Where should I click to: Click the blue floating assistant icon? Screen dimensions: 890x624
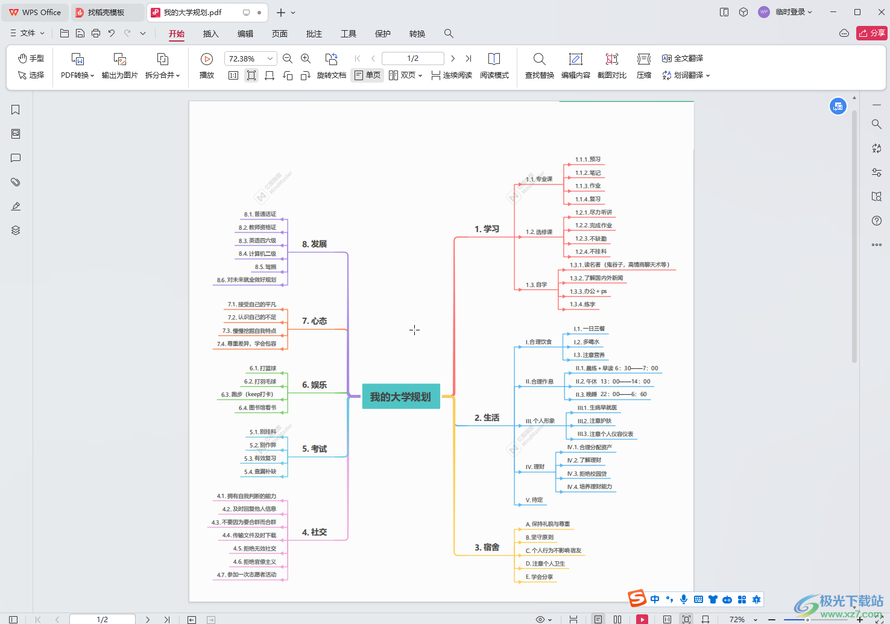(x=838, y=107)
